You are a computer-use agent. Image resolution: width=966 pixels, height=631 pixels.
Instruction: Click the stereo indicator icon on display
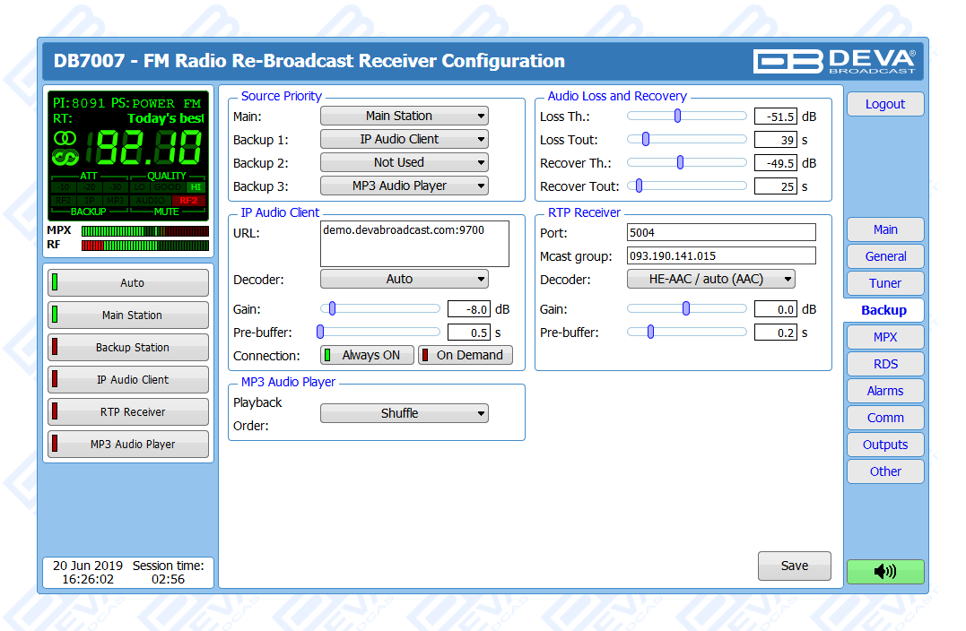[x=65, y=137]
